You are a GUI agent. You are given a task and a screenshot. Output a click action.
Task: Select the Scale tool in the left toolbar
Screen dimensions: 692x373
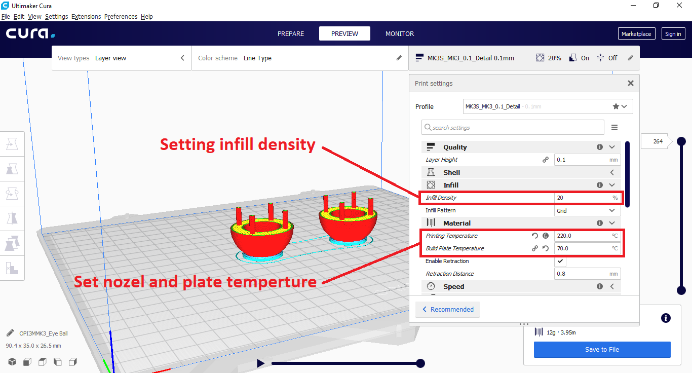point(12,169)
